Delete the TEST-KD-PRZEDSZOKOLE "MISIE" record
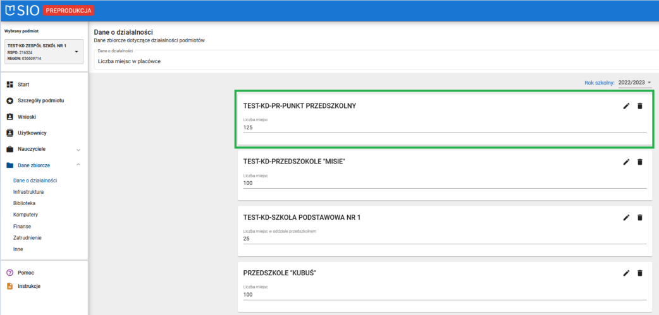The width and height of the screenshot is (659, 315). tap(639, 162)
